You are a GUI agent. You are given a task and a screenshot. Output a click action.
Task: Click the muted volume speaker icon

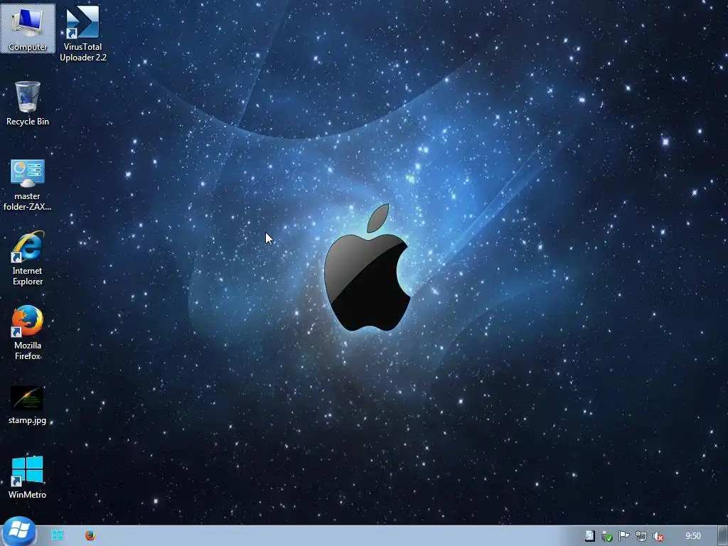click(x=658, y=536)
